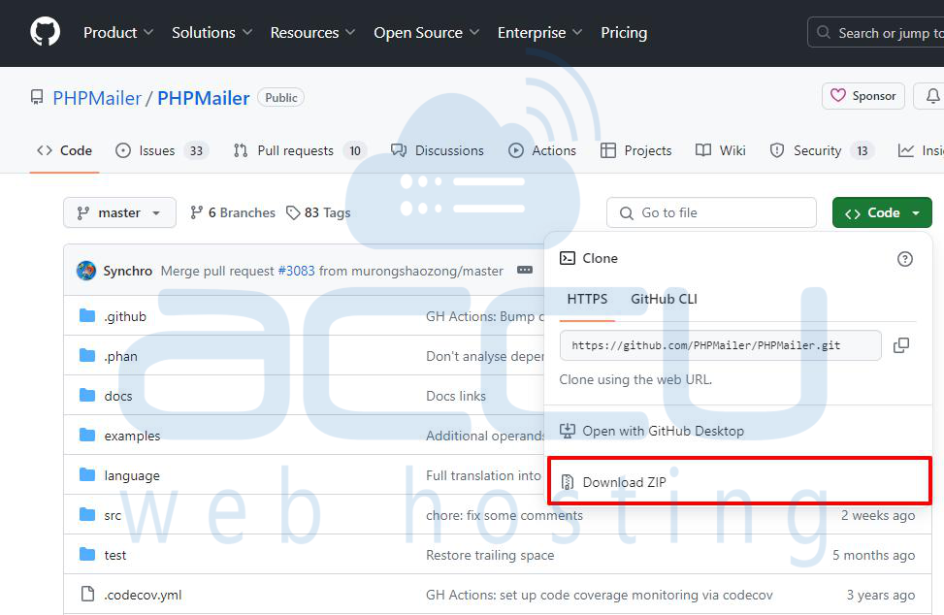Viewport: 944px width, 615px height.
Task: Click the Pricing link
Action: pyautogui.click(x=624, y=32)
